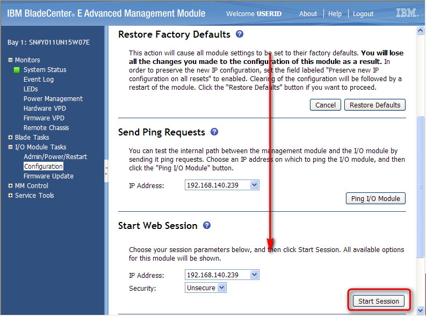Open Remote Chassis page
The image size is (426, 316).
46,128
